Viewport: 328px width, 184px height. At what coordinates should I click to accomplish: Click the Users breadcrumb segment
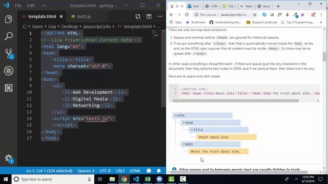(37, 27)
